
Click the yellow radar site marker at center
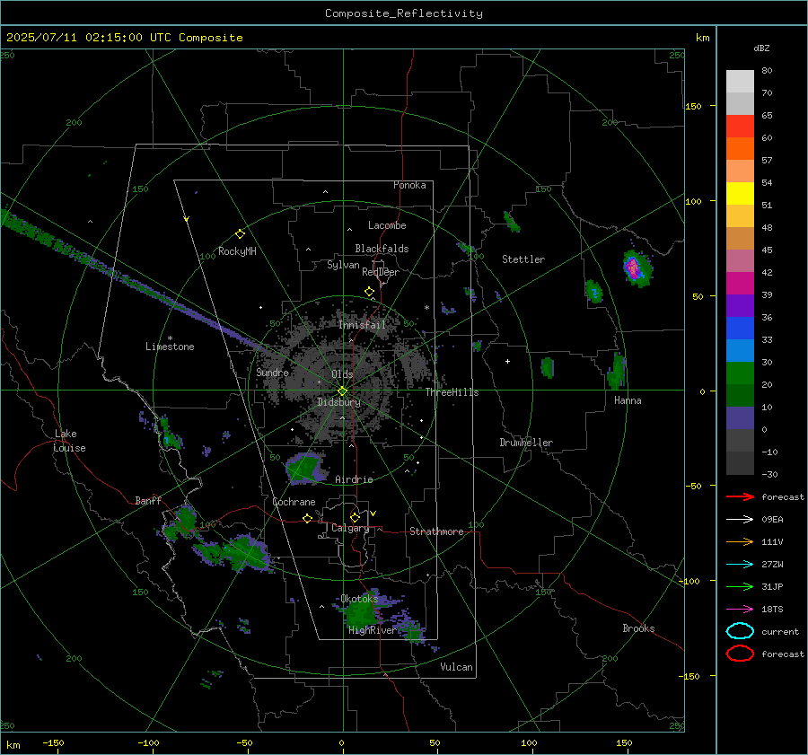342,391
